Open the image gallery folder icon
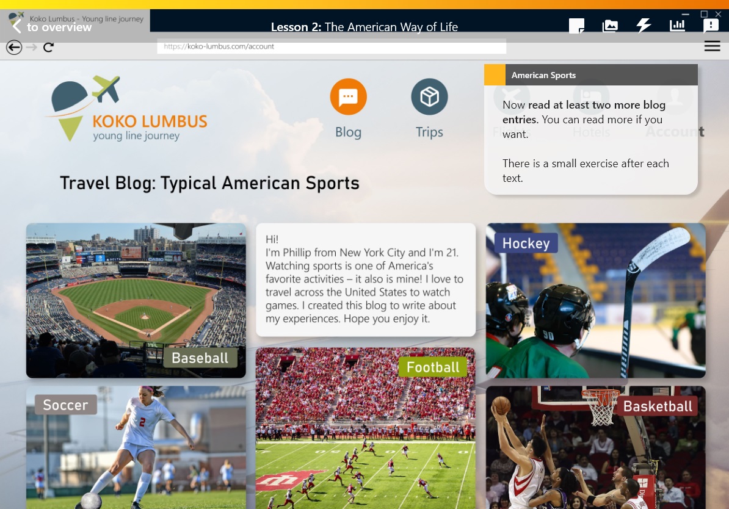The width and height of the screenshot is (729, 509). pyautogui.click(x=610, y=26)
